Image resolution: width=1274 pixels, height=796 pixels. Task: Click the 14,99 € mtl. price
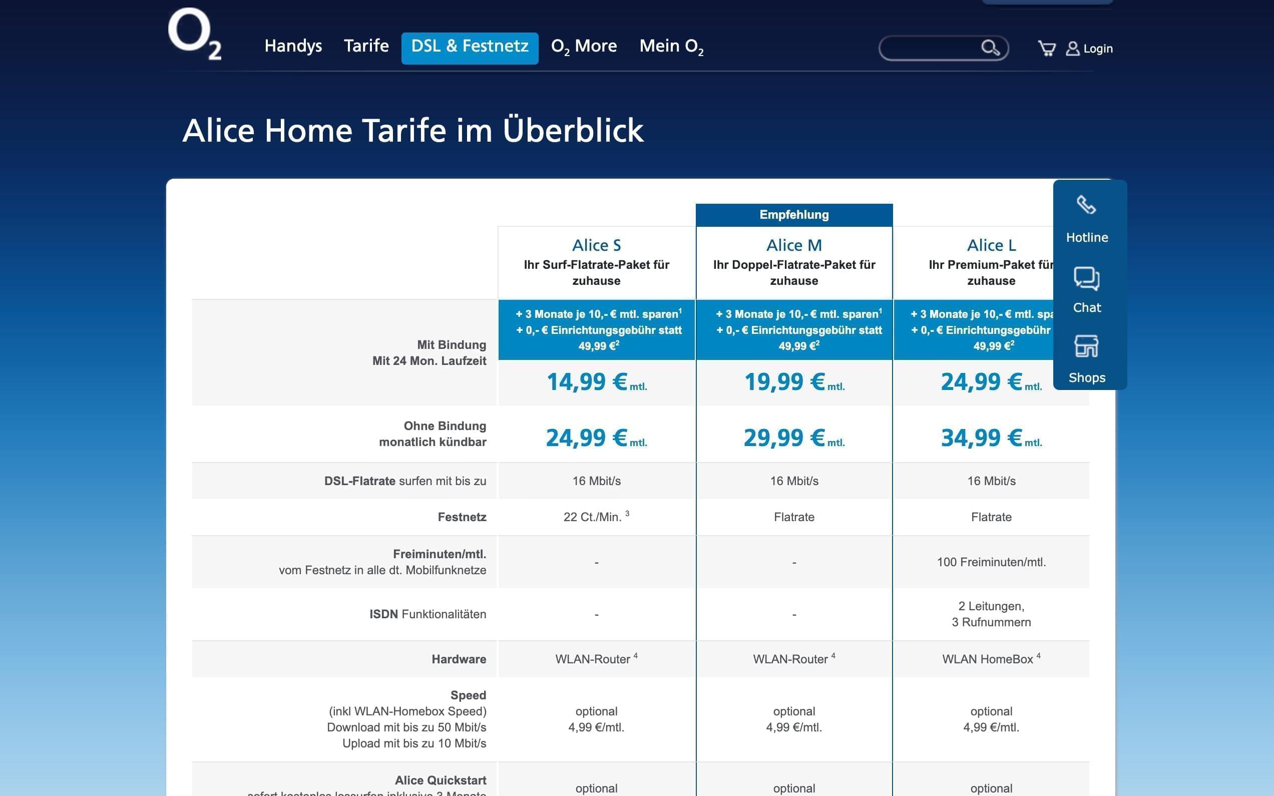click(597, 382)
